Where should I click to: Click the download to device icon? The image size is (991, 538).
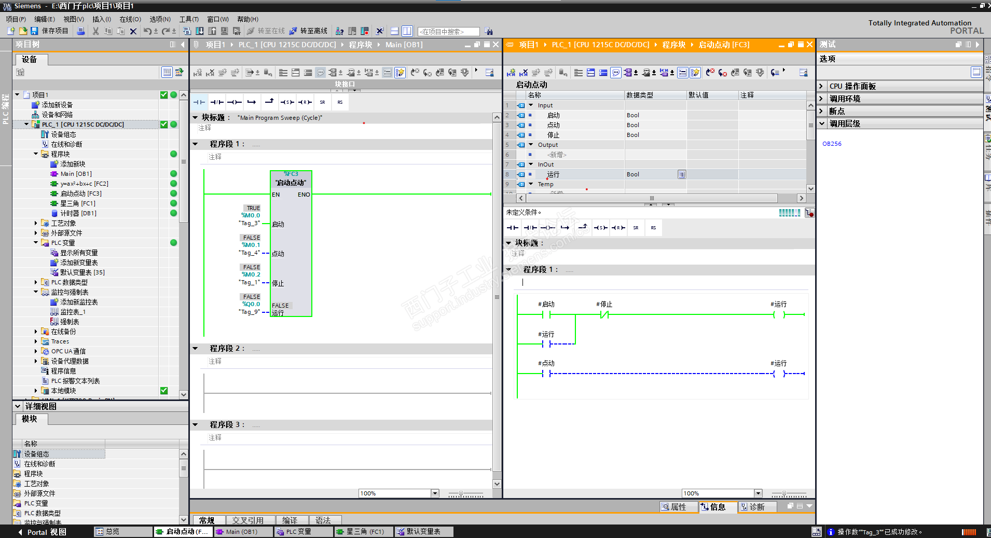[x=200, y=31]
